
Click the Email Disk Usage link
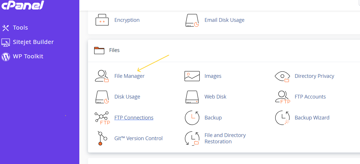pos(224,20)
